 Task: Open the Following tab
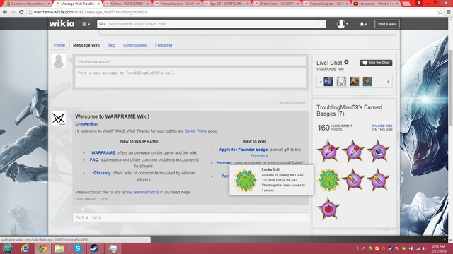164,45
